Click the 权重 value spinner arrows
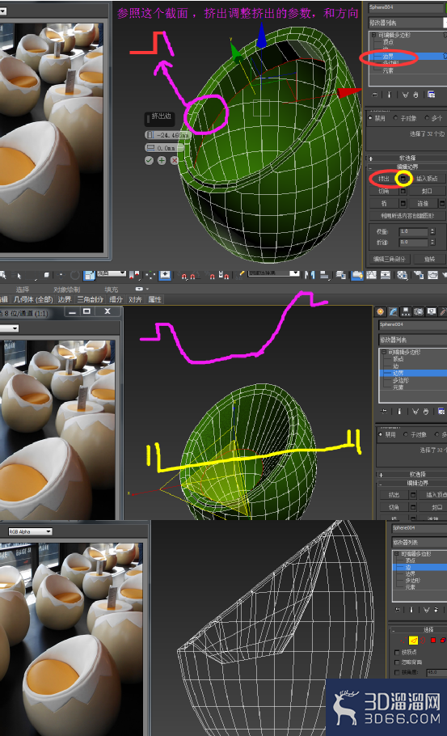Screen dimensions: 447x736 pos(432,231)
